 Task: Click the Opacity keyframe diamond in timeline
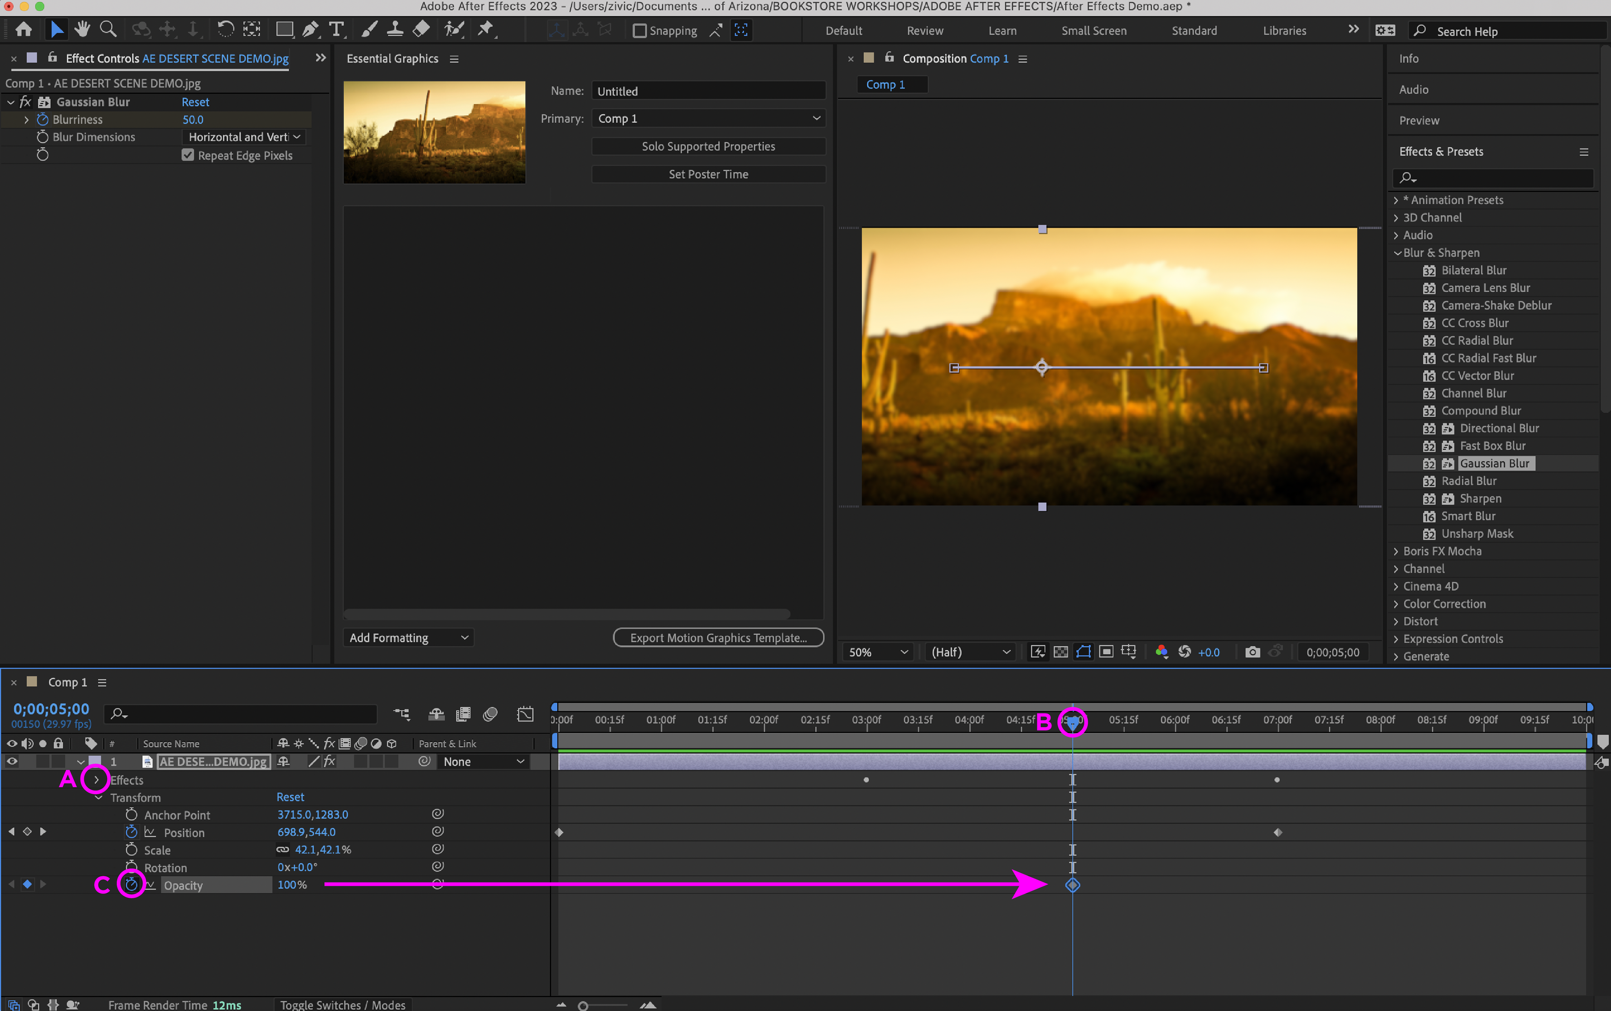[x=1072, y=885]
